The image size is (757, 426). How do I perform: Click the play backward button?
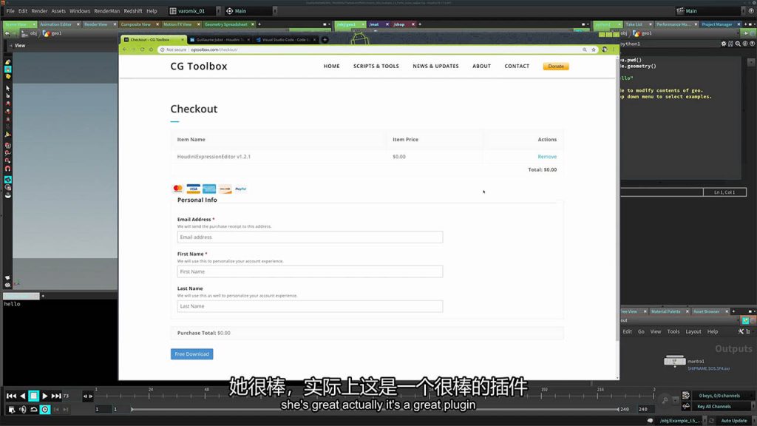point(22,396)
